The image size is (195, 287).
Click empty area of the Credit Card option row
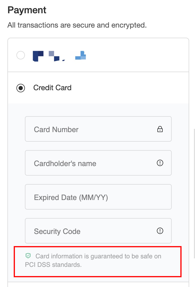(x=127, y=88)
